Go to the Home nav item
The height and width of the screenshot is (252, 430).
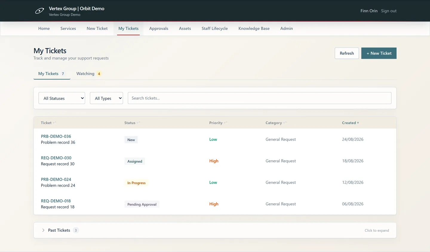pyautogui.click(x=44, y=28)
